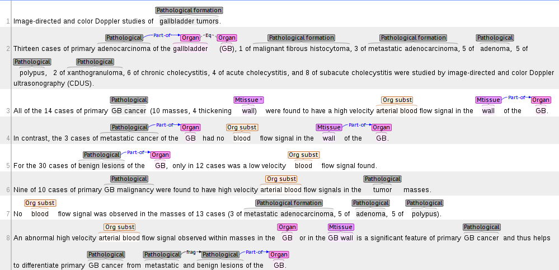Click sentence number 1 in the margin
Screen dimensions: 559x270
click(8, 21)
